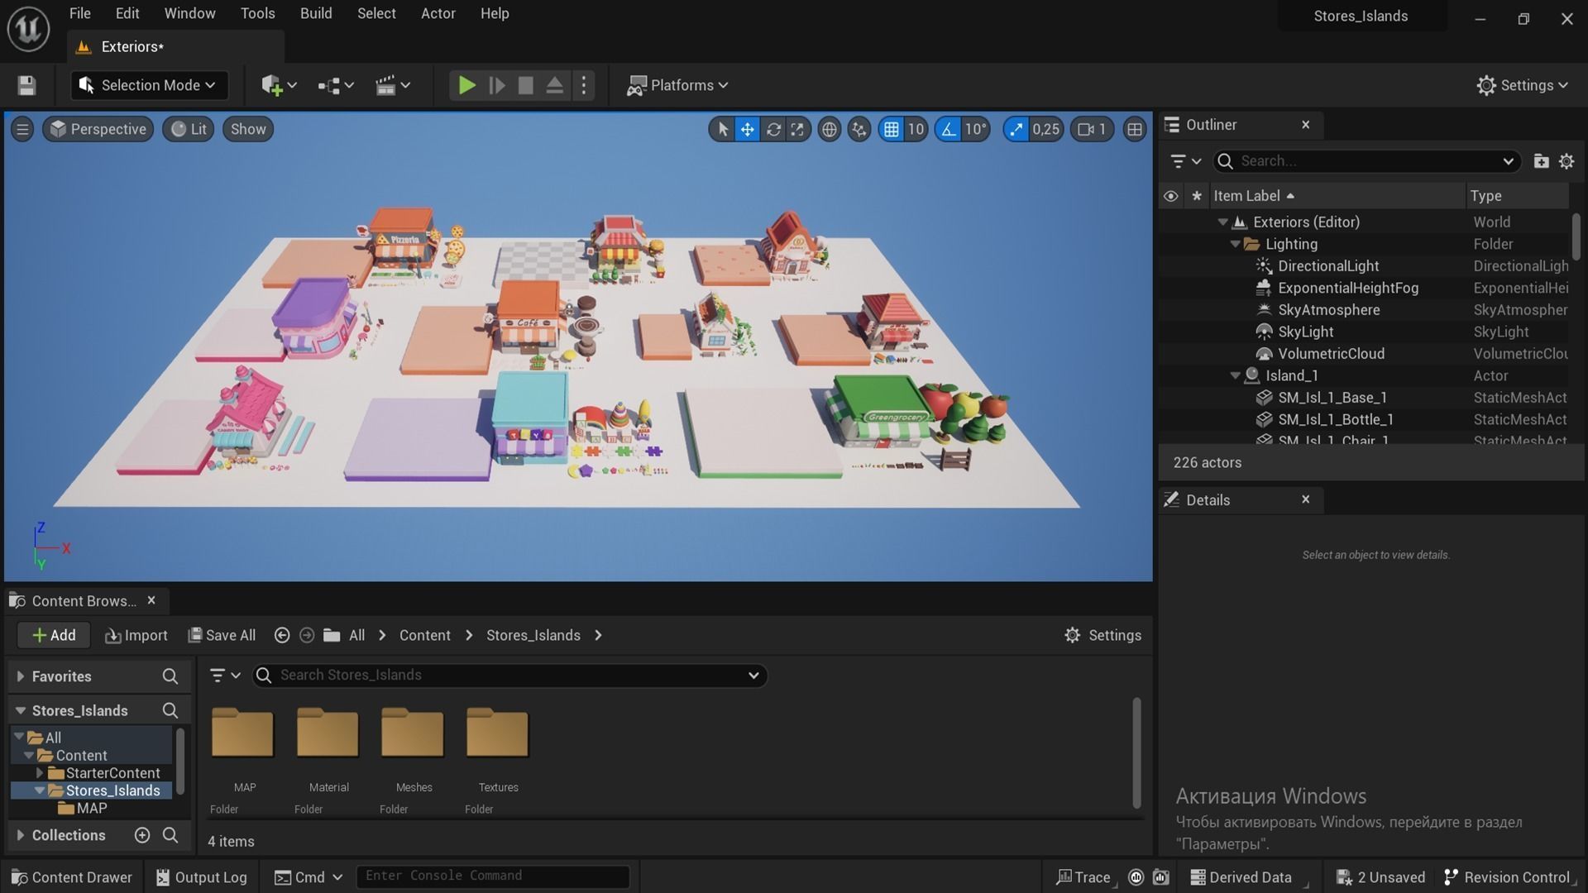
Task: Open the Meshes folder thumbnail
Action: (413, 733)
